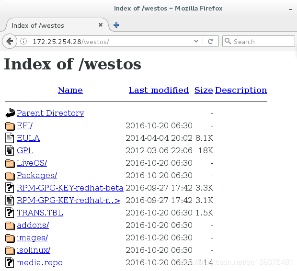This screenshot has height=271, width=297.
Task: Click folder icon next to LiveOS/
Action: coord(10,163)
